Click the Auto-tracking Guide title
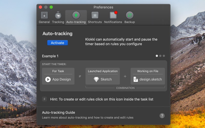The height and width of the screenshot is (128, 205). pyautogui.click(x=58, y=112)
